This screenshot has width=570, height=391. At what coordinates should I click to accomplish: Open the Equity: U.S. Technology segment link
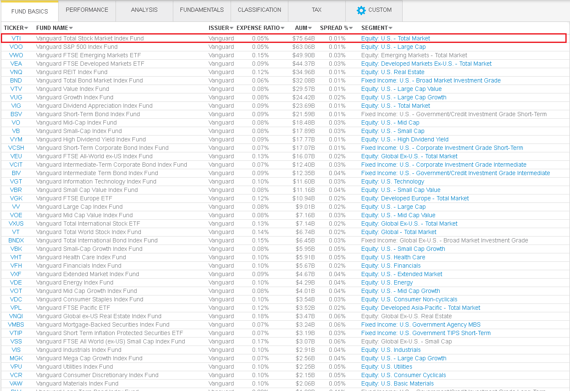[393, 181]
